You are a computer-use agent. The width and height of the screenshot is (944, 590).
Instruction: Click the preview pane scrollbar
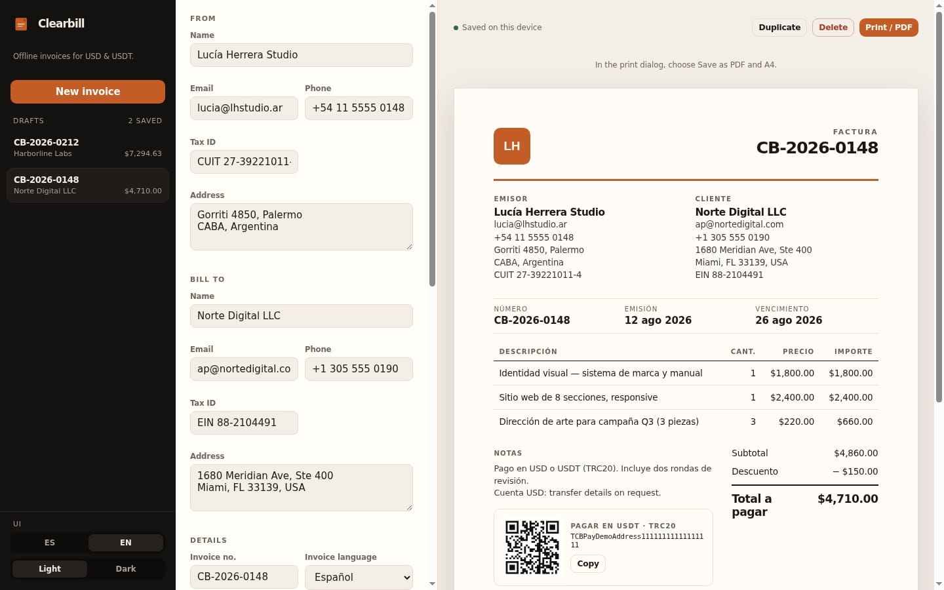tap(939, 206)
